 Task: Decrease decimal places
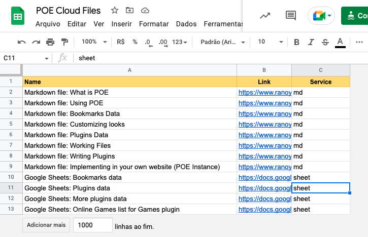(x=148, y=43)
